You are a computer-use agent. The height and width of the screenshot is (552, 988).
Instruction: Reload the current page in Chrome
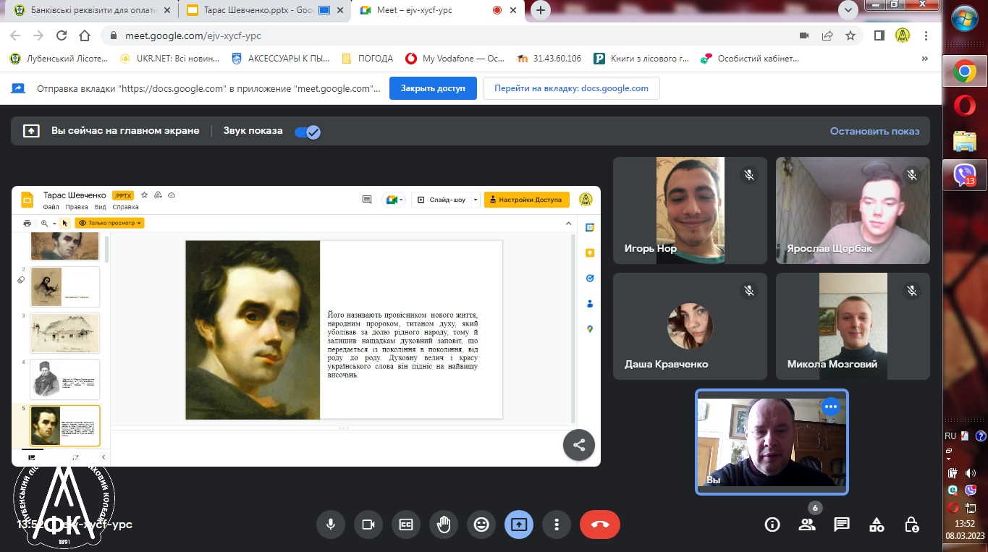[x=62, y=35]
